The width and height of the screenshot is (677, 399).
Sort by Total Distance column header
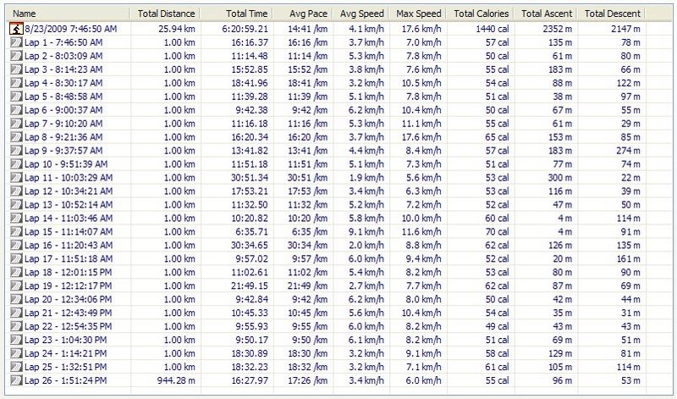(168, 14)
